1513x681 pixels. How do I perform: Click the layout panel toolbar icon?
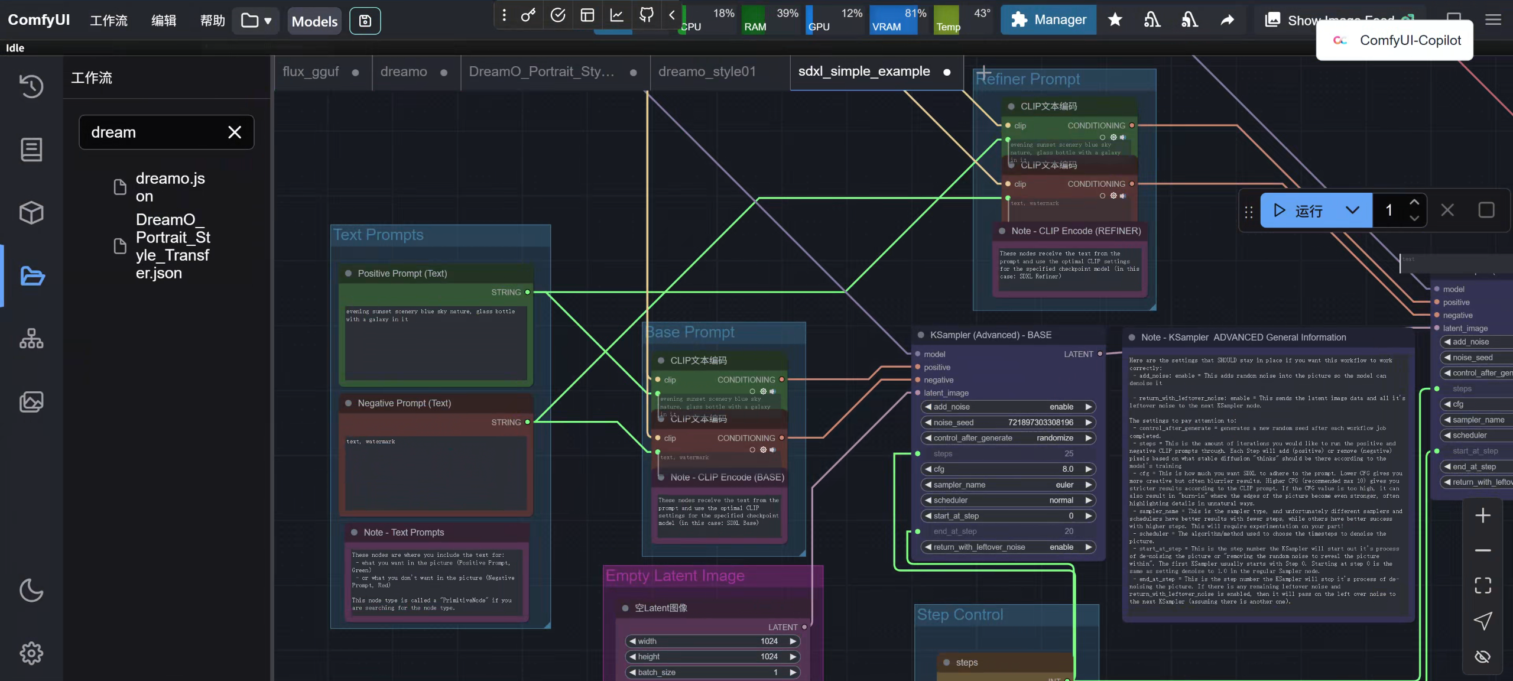tap(587, 15)
